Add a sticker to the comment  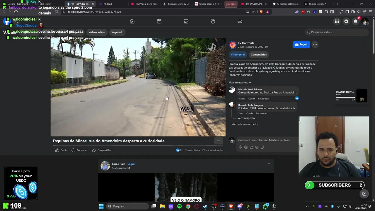[x=262, y=147]
